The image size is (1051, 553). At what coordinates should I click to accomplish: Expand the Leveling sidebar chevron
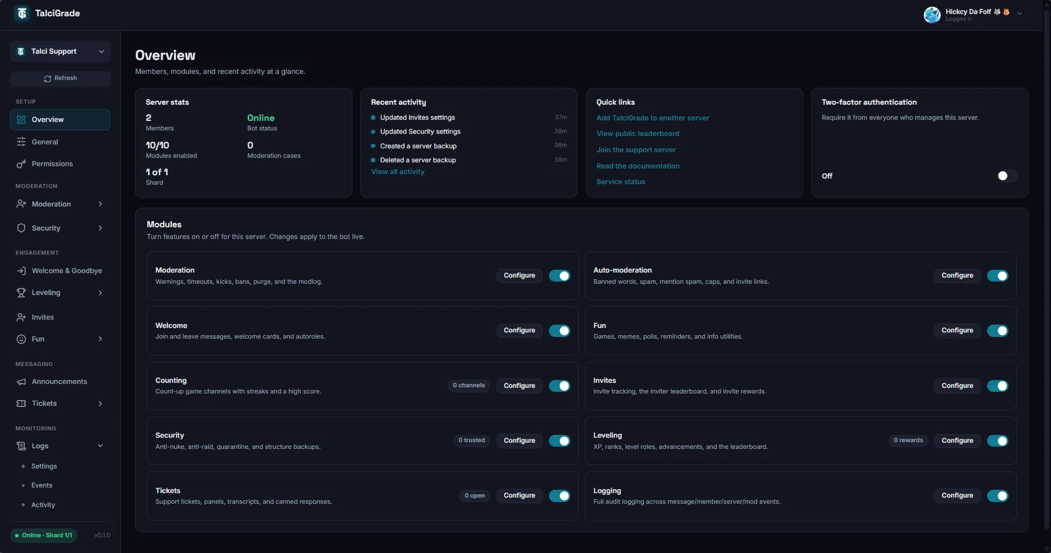[x=100, y=293]
